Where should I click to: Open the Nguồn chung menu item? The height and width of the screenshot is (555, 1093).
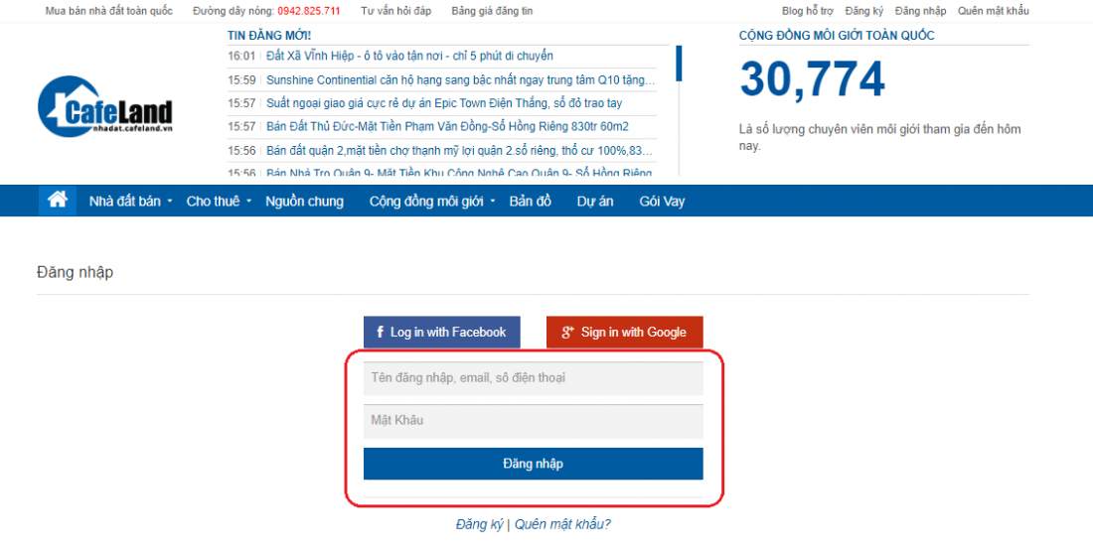tap(305, 202)
